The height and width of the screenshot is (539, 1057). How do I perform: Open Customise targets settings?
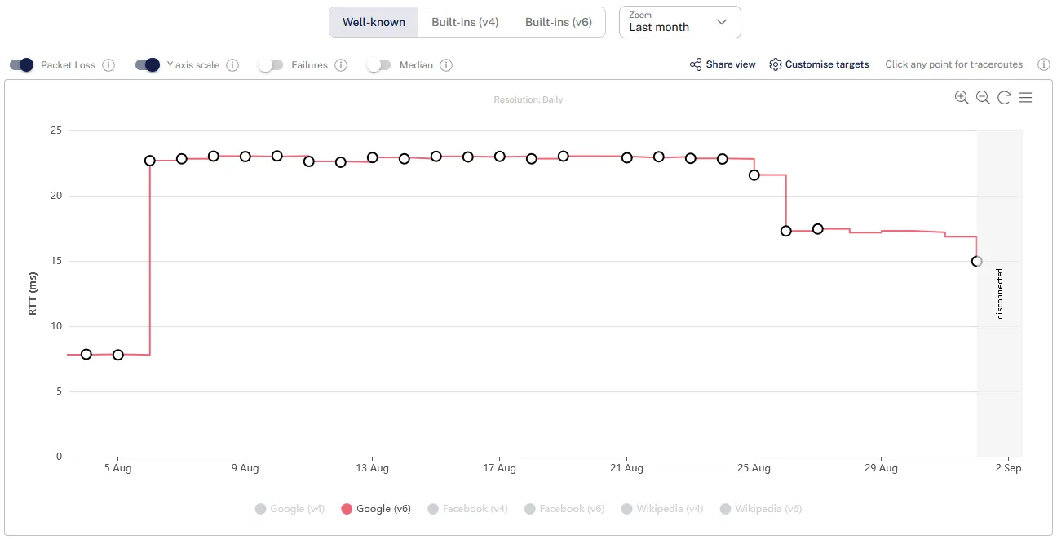pyautogui.click(x=819, y=64)
